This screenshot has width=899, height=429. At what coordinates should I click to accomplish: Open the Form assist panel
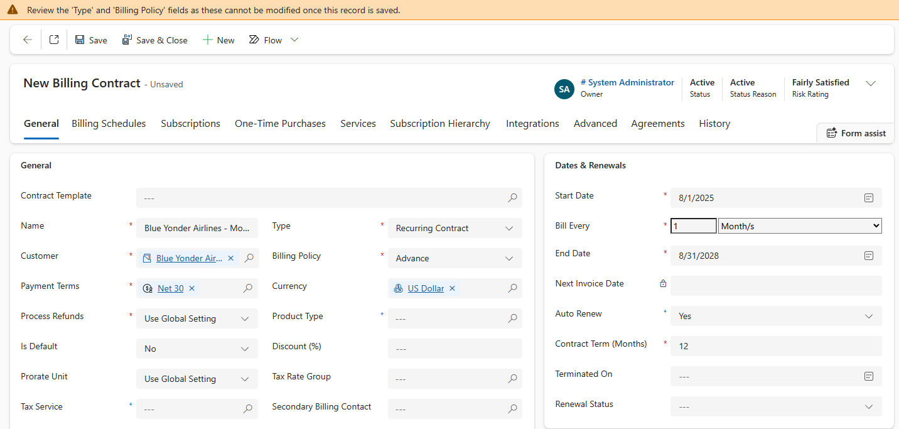856,133
